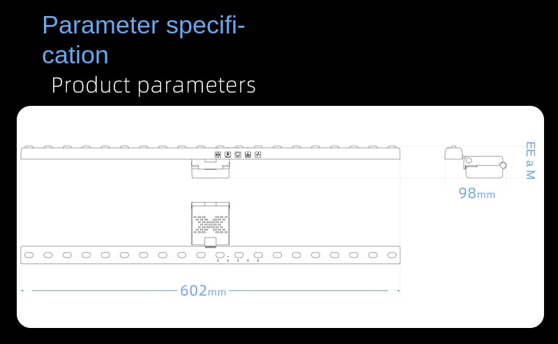Click the left end of the top light bar
The width and height of the screenshot is (558, 344).
pyautogui.click(x=25, y=154)
